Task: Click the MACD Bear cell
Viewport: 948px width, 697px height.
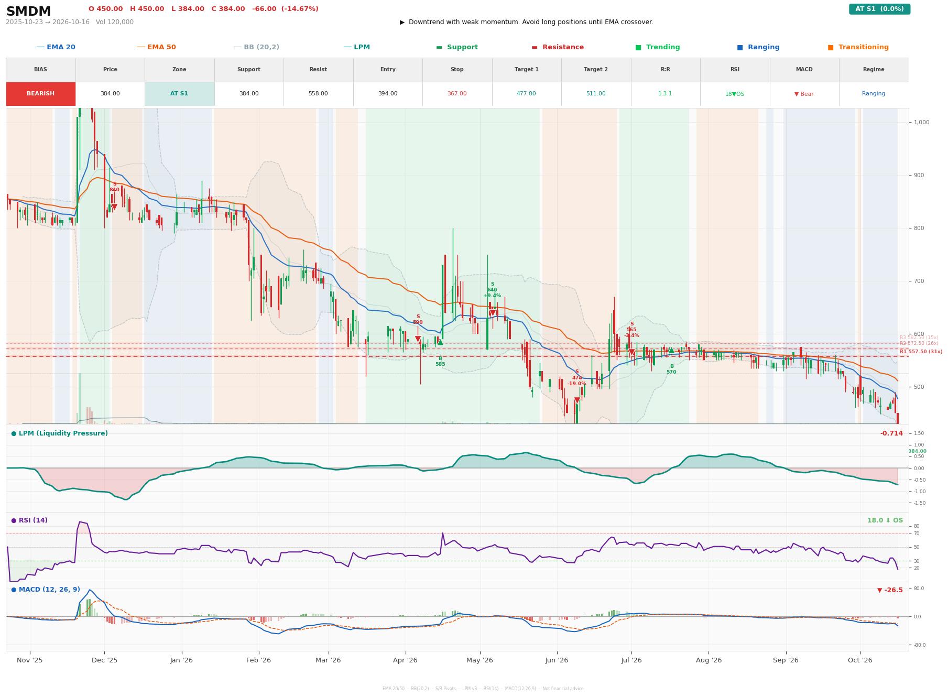Action: tap(804, 94)
